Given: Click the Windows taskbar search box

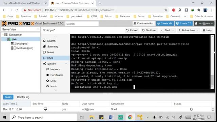Looking at the screenshot, I should point(43,118).
